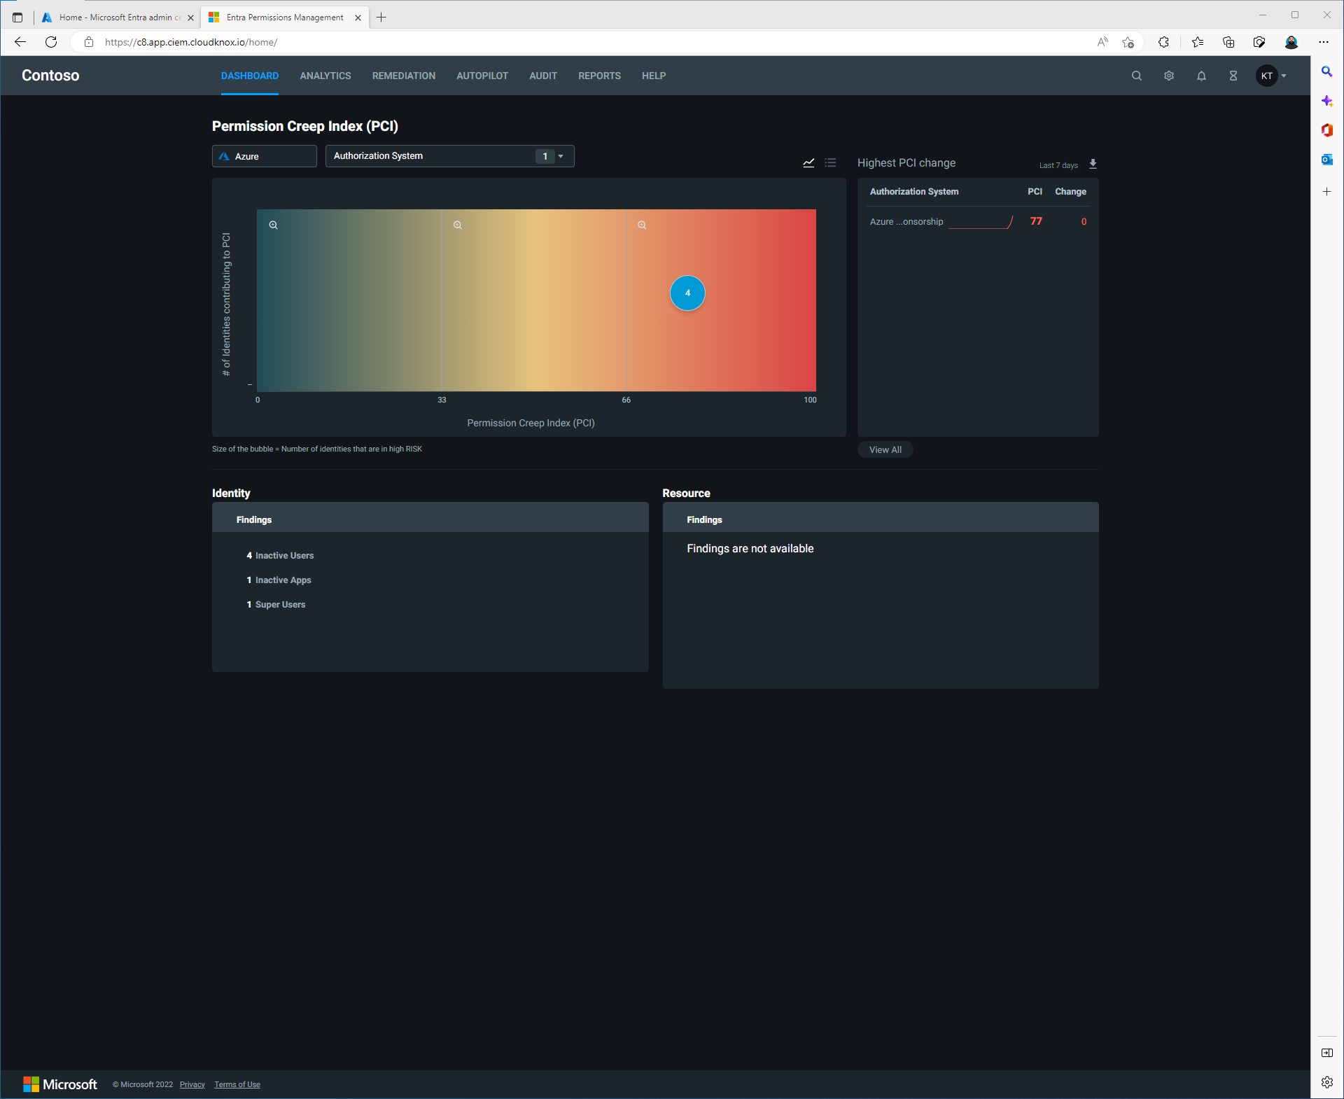Zoom into the medium-risk PCI zone magnifier
Viewport: 1344px width, 1099px height.
[458, 225]
